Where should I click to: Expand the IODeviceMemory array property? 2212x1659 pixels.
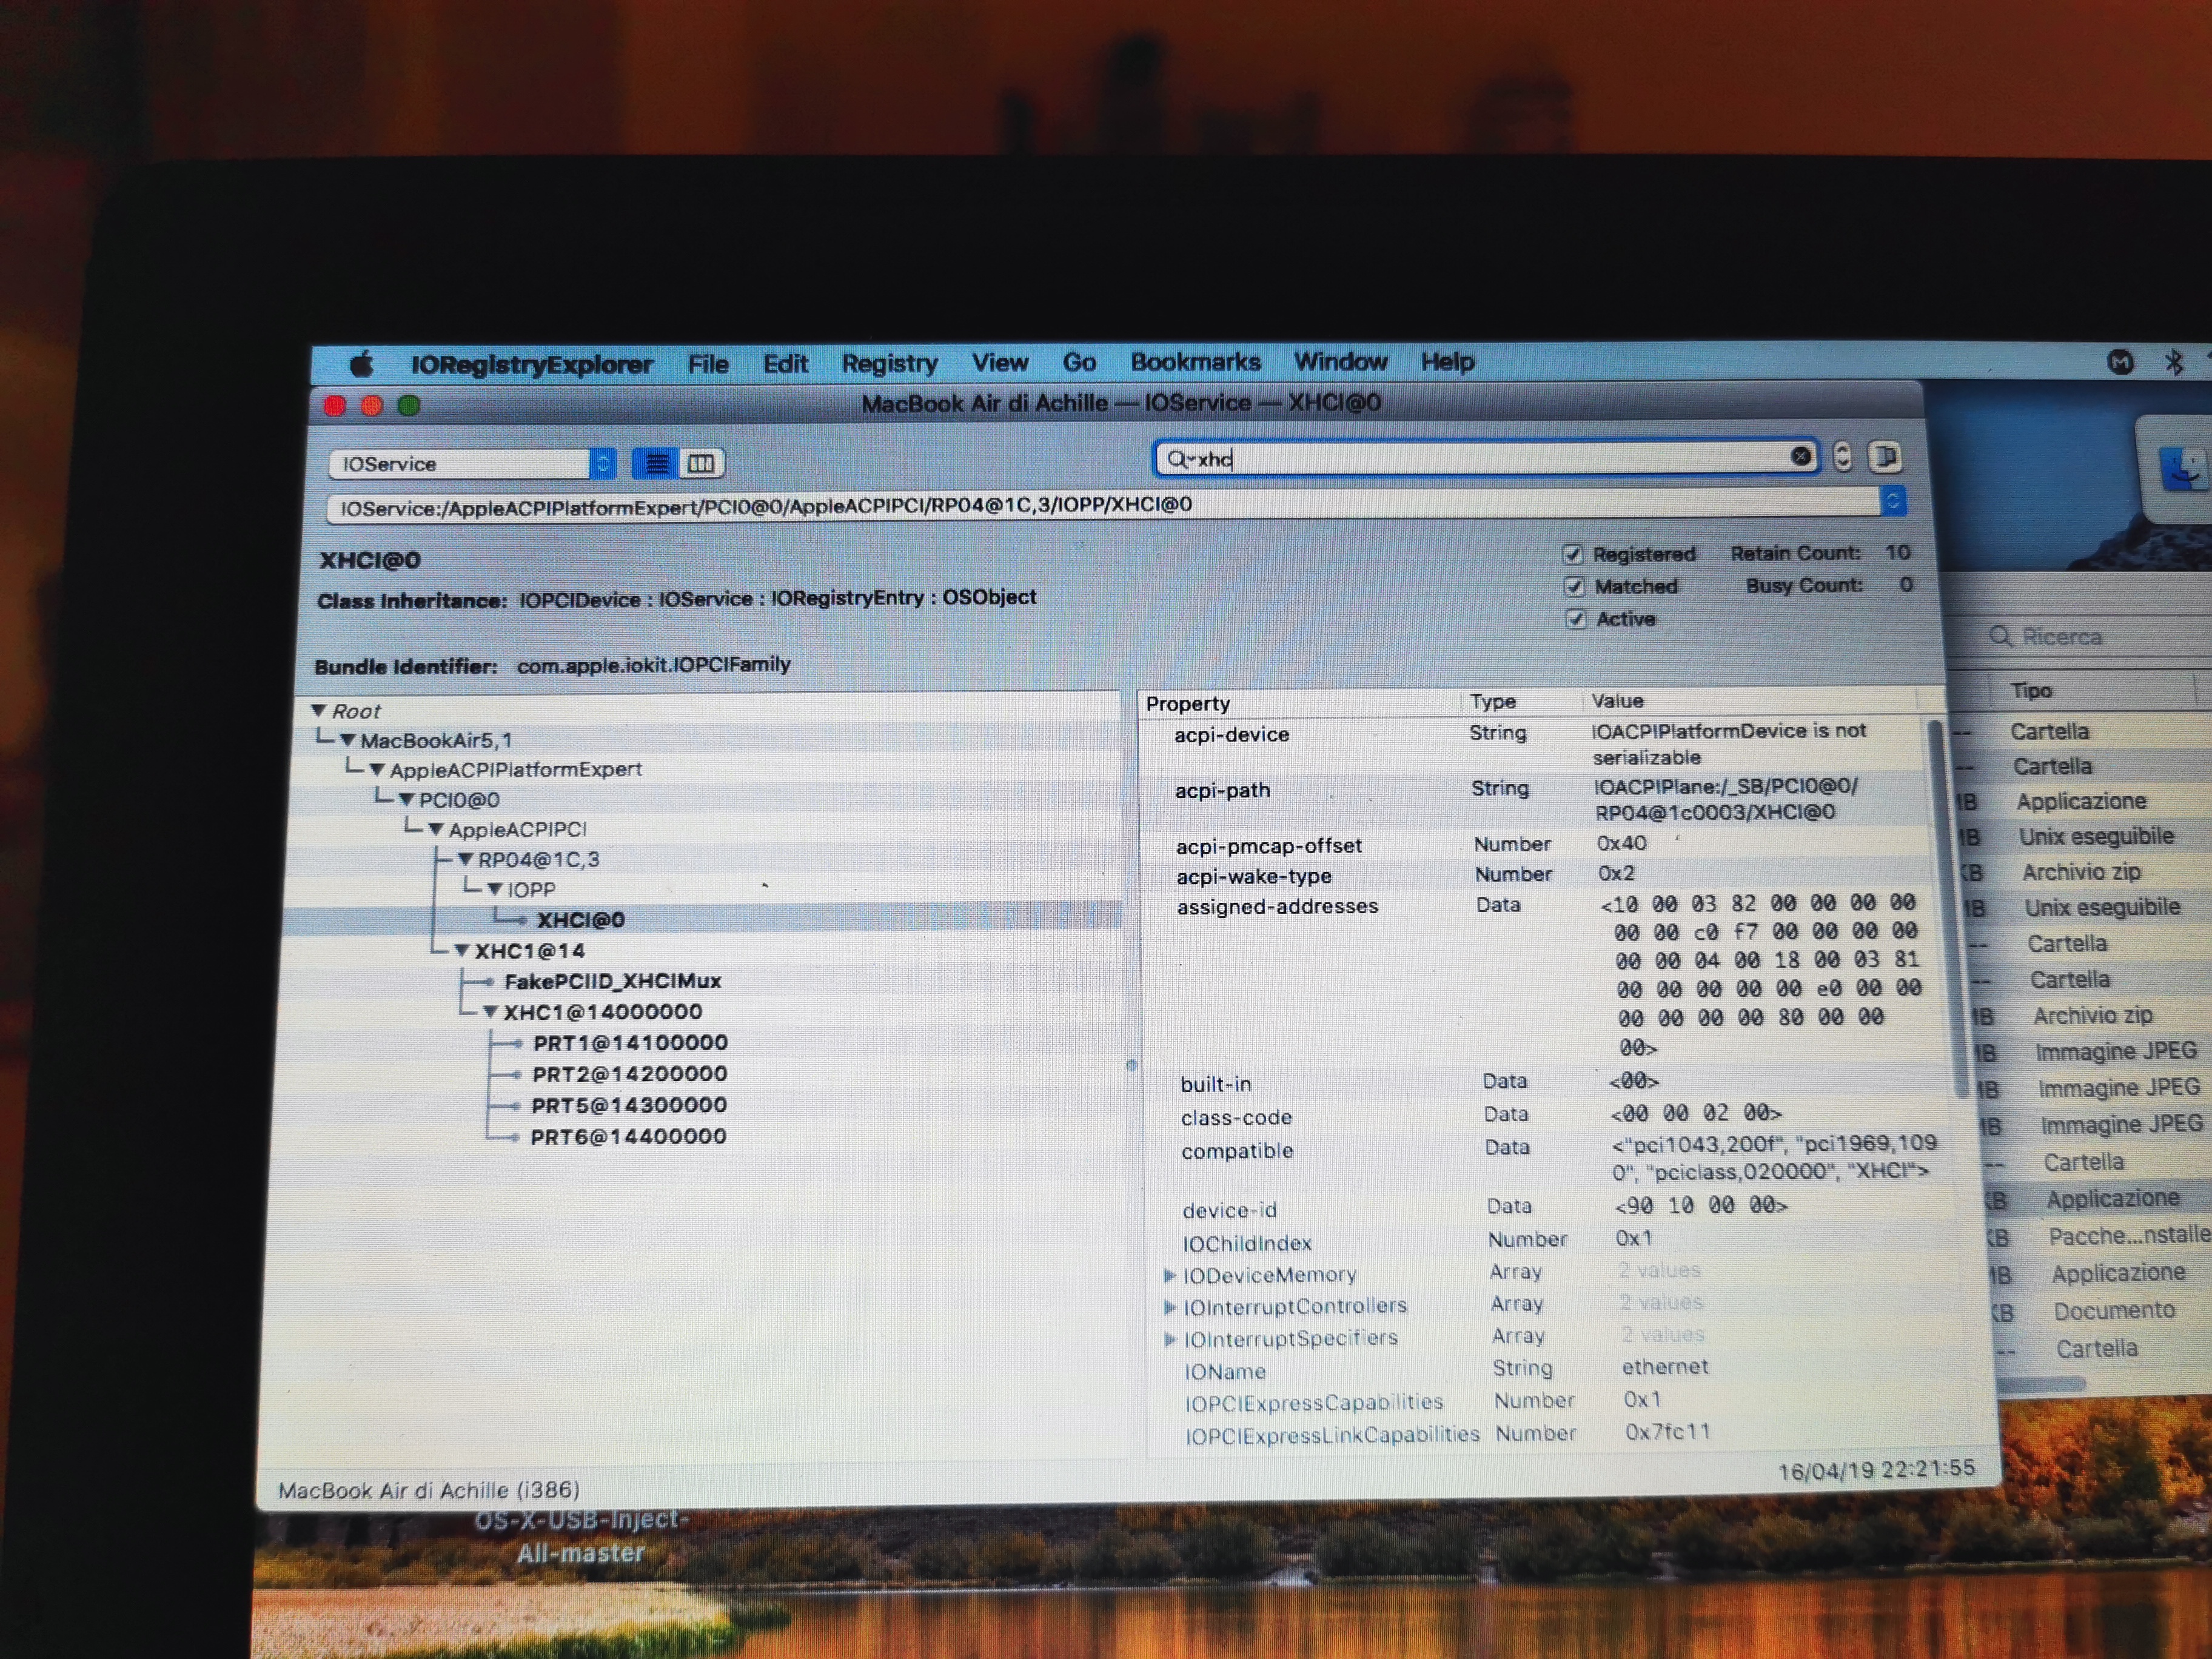click(x=1169, y=1276)
